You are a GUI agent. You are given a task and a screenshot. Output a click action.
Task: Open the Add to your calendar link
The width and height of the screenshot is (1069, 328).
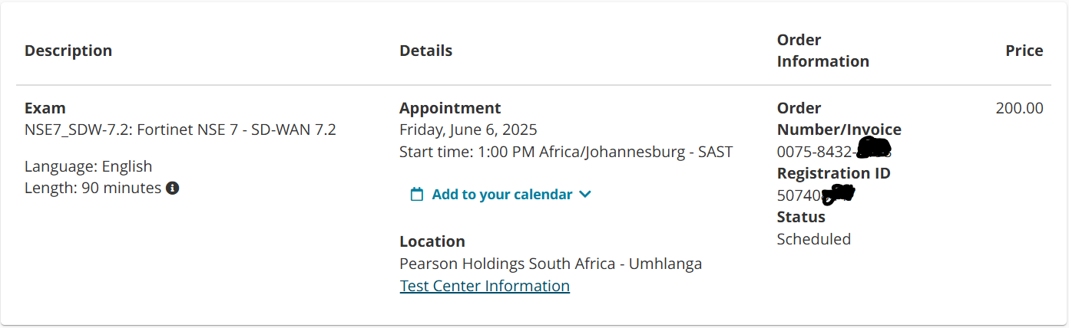click(502, 195)
